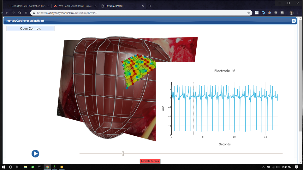
Task: Show hidden system tray icons
Action: point(264,167)
